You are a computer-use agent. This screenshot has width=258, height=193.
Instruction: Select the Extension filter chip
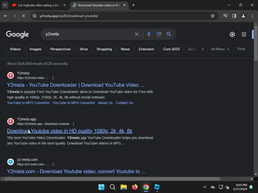146,49
